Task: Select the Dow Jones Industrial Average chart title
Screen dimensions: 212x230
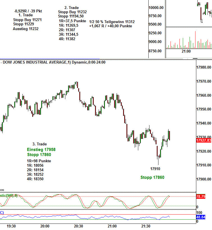Action: pos(53,62)
